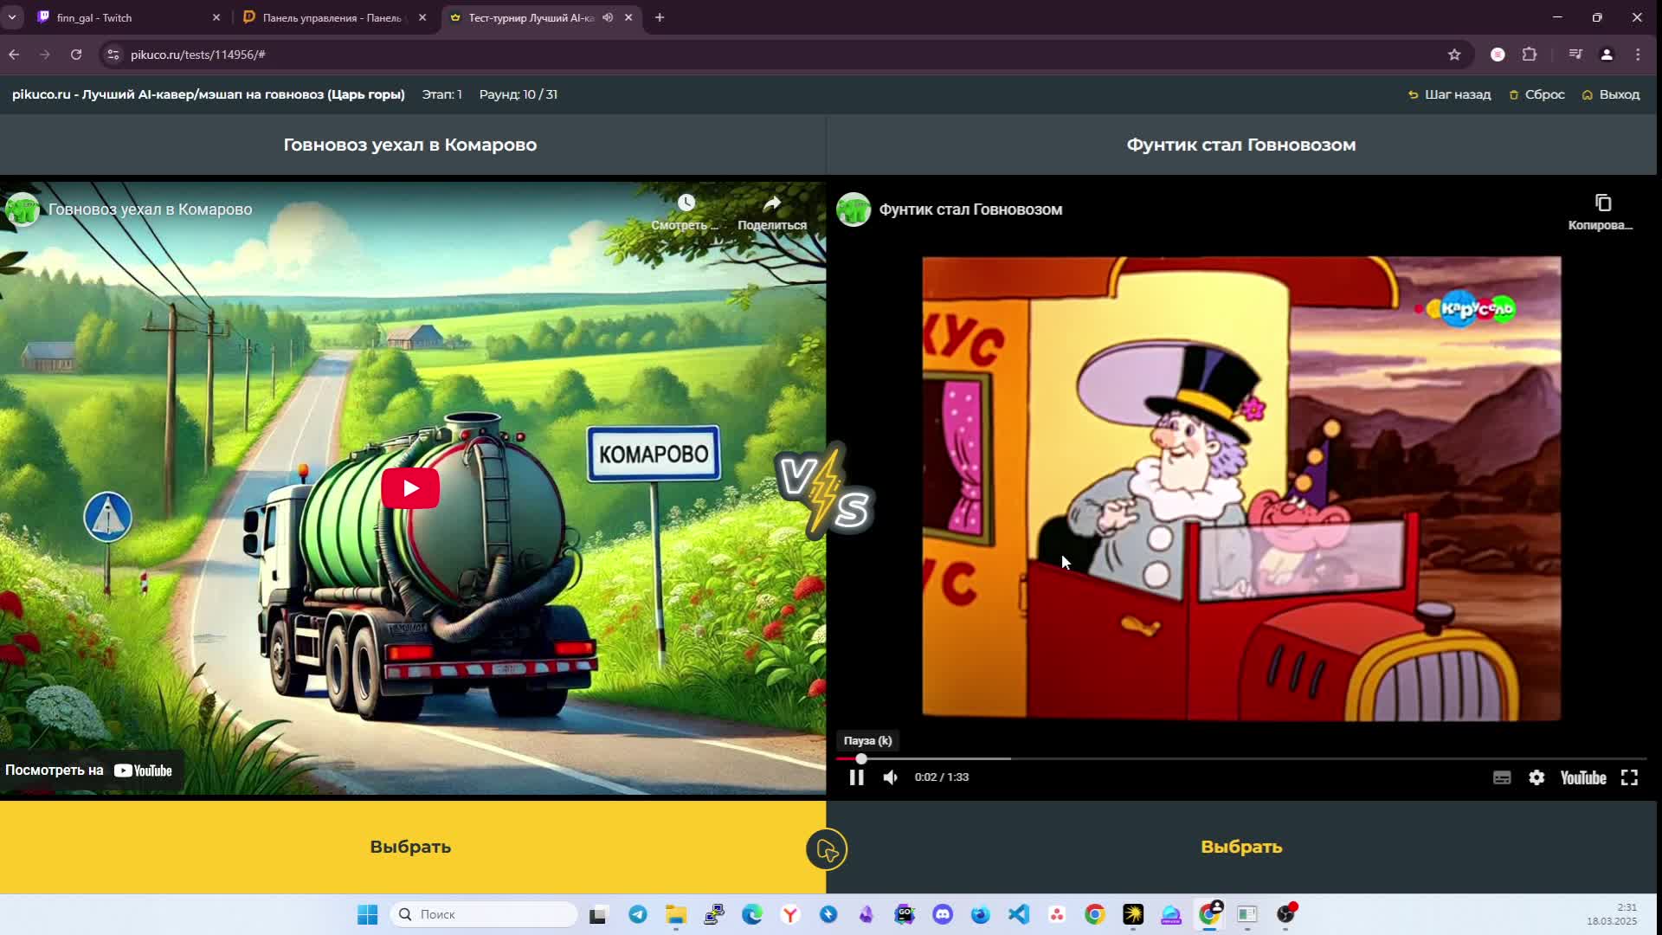Open left video title link Говновоз уехал в Комарово

coord(151,210)
